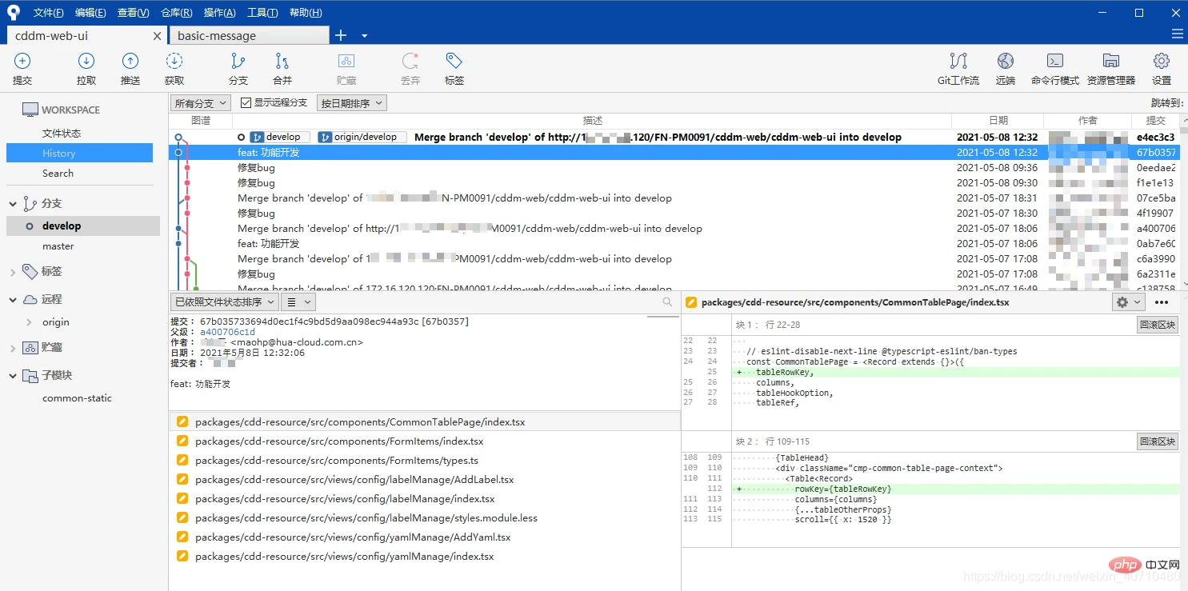Open the 按日期排序 sort dropdown

(352, 103)
